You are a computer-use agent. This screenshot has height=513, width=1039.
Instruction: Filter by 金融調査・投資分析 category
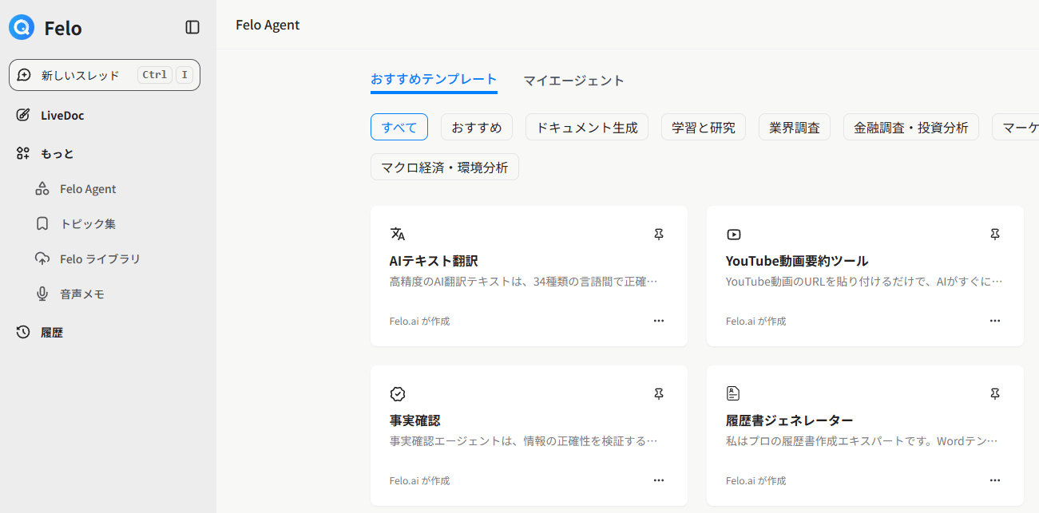(910, 127)
